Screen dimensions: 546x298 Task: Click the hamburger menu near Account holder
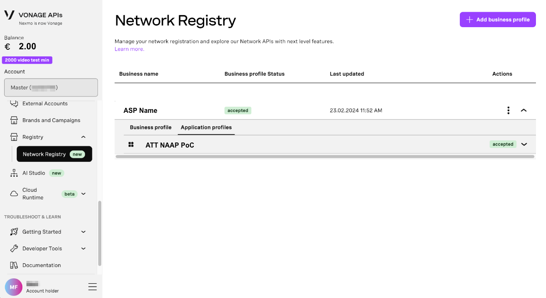pyautogui.click(x=92, y=287)
